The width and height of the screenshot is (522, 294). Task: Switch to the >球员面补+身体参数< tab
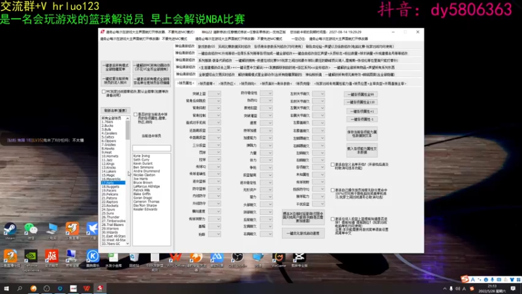tap(275, 84)
